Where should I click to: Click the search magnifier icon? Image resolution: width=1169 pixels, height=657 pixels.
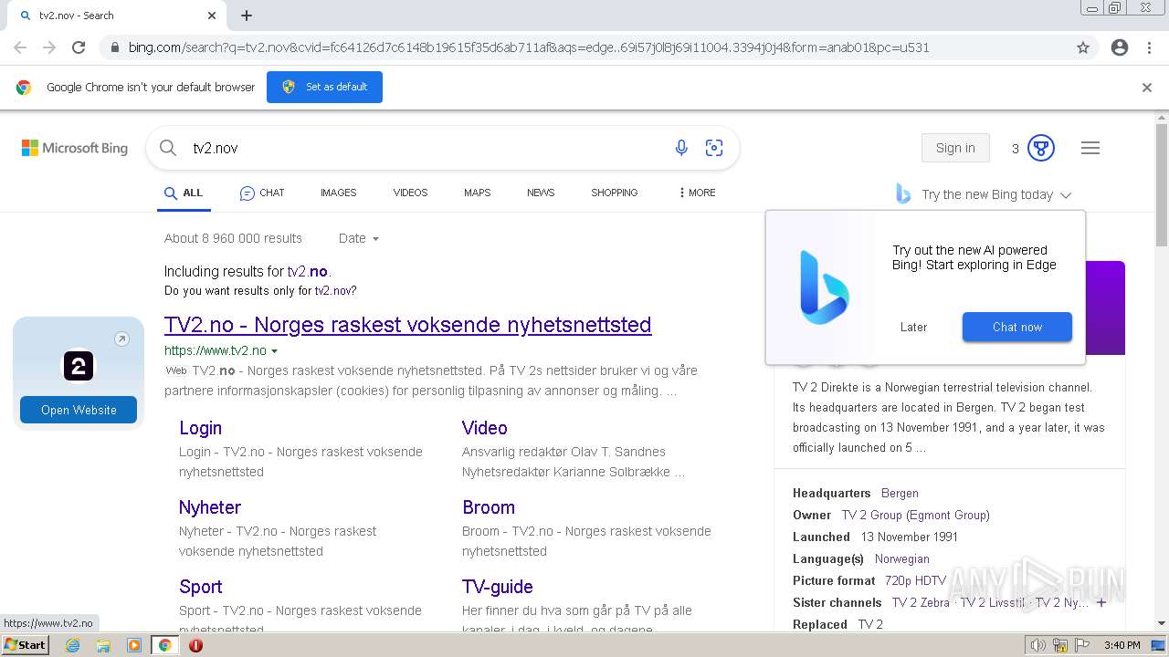click(168, 148)
